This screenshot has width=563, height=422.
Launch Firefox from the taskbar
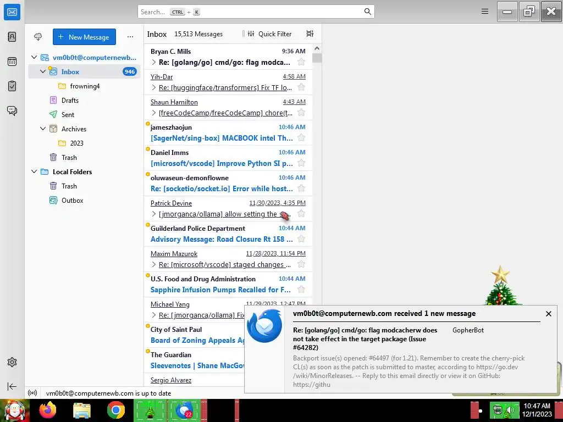click(x=48, y=410)
